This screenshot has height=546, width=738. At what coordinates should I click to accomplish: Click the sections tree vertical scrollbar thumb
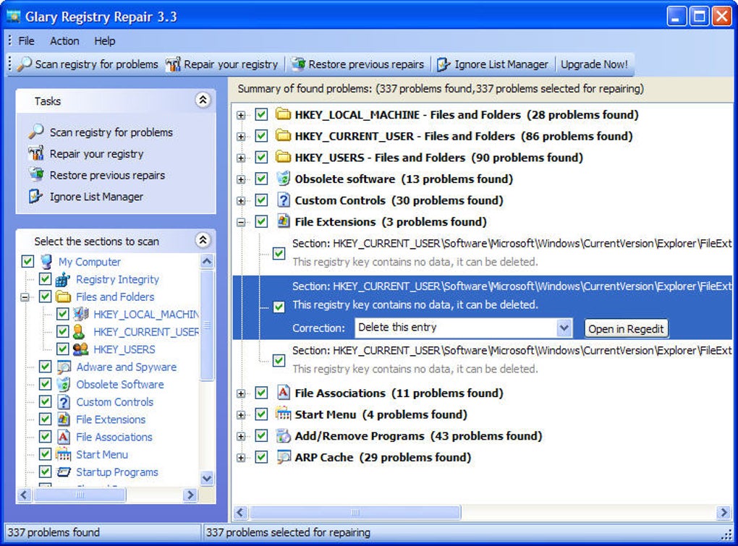[207, 324]
